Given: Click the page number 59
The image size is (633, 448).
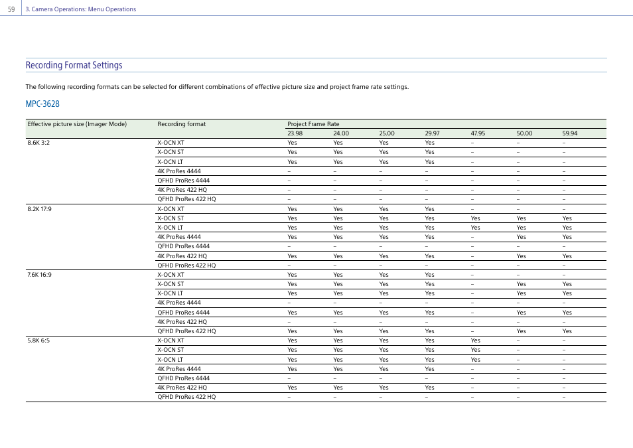Looking at the screenshot, I should click(11, 9).
